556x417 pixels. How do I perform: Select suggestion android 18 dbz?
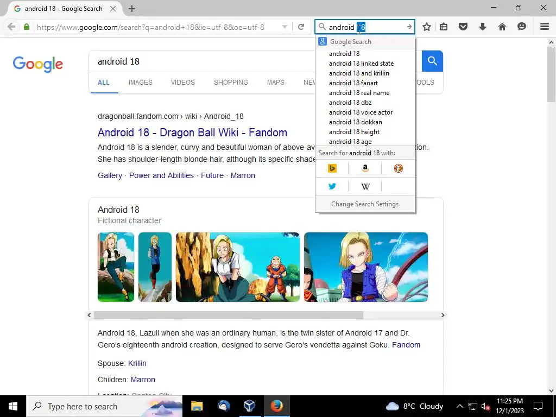coord(365,103)
